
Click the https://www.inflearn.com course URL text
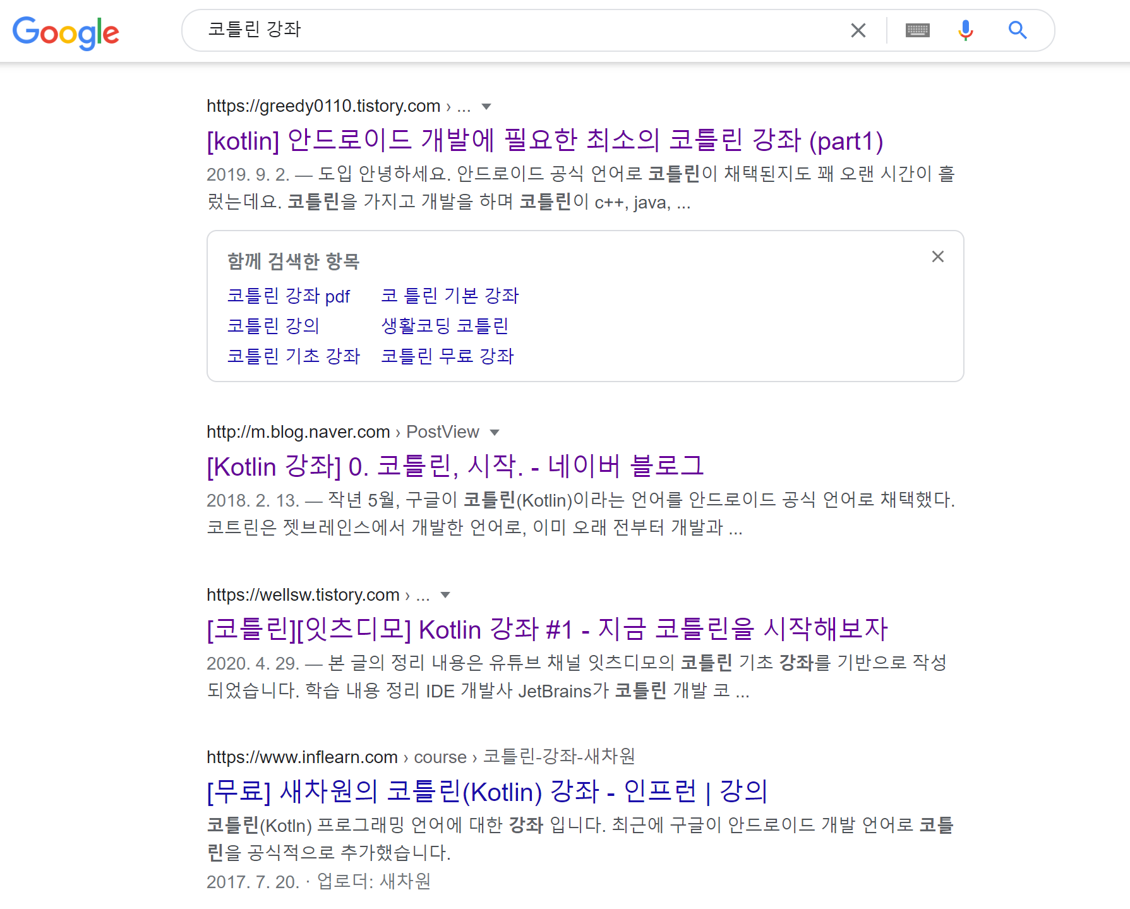pyautogui.click(x=421, y=757)
